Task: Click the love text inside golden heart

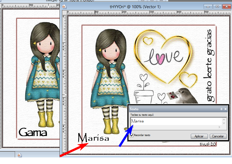Action: click(x=164, y=57)
